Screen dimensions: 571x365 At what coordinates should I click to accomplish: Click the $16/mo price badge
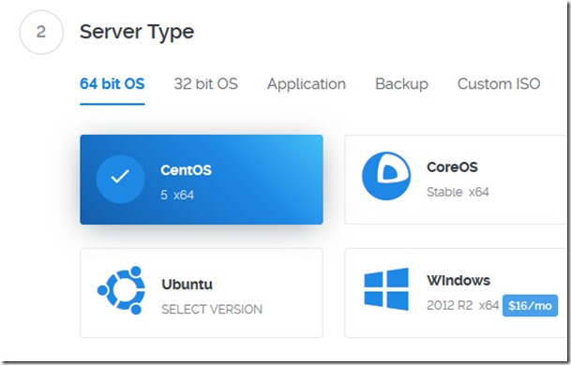[x=530, y=305]
